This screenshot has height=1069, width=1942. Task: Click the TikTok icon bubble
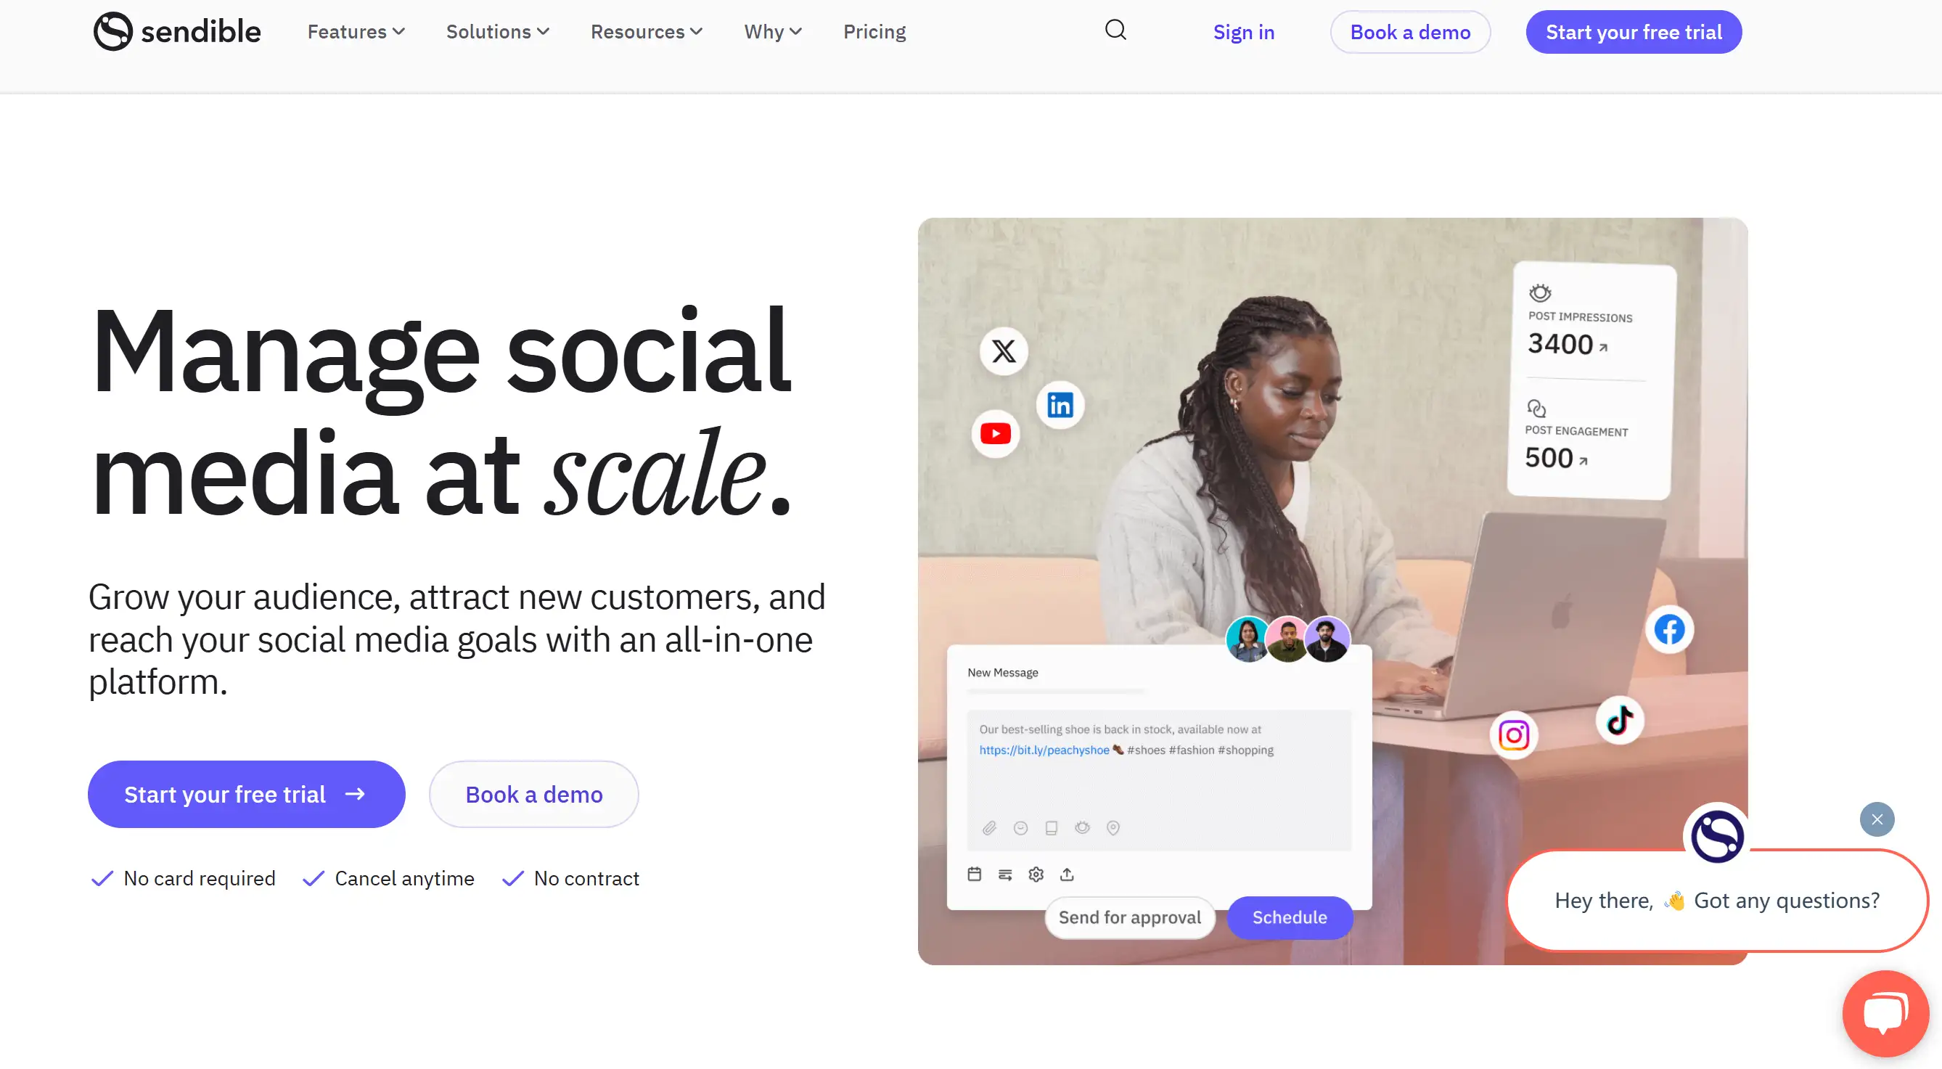(1619, 720)
